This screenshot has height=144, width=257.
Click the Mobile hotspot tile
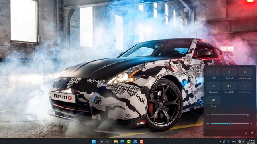(x=245, y=86)
